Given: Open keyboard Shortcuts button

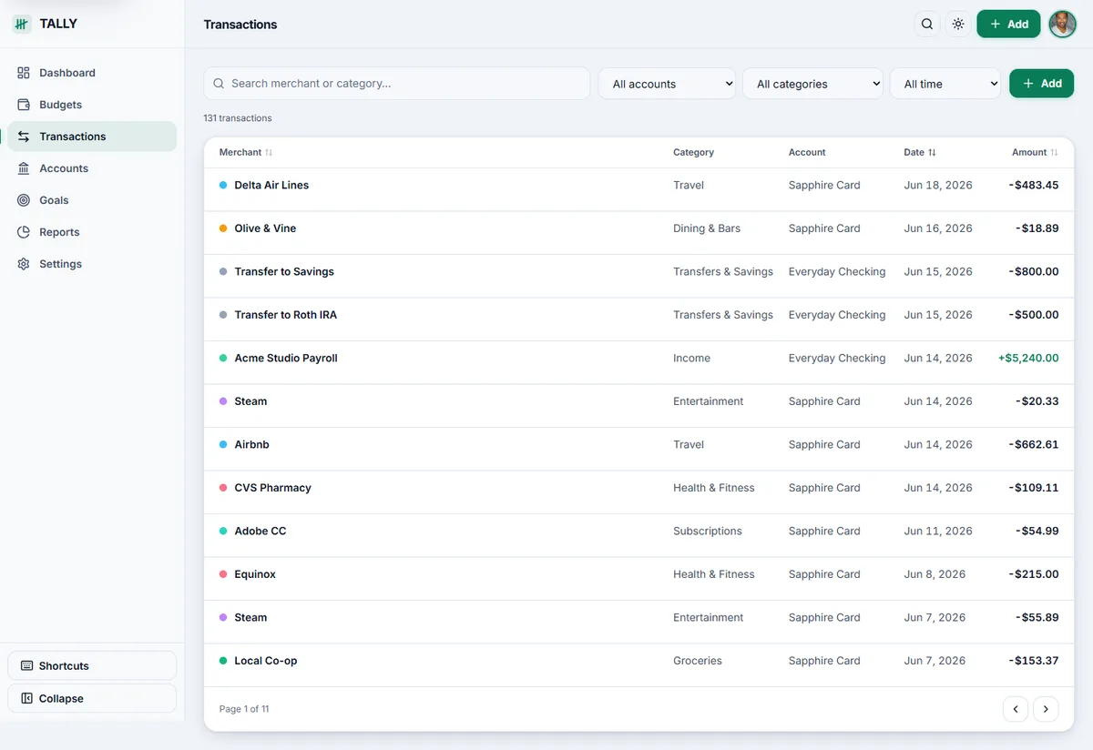Looking at the screenshot, I should click(x=92, y=665).
